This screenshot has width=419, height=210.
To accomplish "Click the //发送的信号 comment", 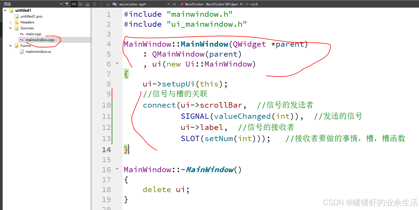I will pyautogui.click(x=338, y=116).
